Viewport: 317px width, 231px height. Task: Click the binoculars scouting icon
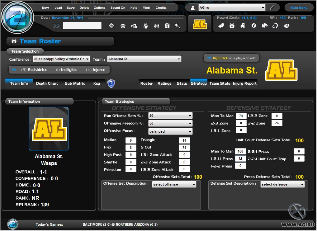pyautogui.click(x=265, y=26)
